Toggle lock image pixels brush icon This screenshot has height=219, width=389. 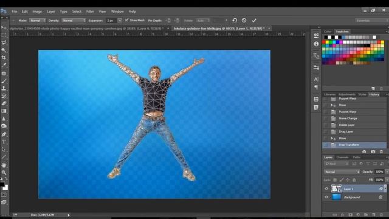click(342, 180)
